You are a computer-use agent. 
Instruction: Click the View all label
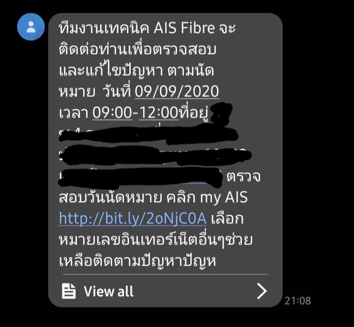point(109,291)
